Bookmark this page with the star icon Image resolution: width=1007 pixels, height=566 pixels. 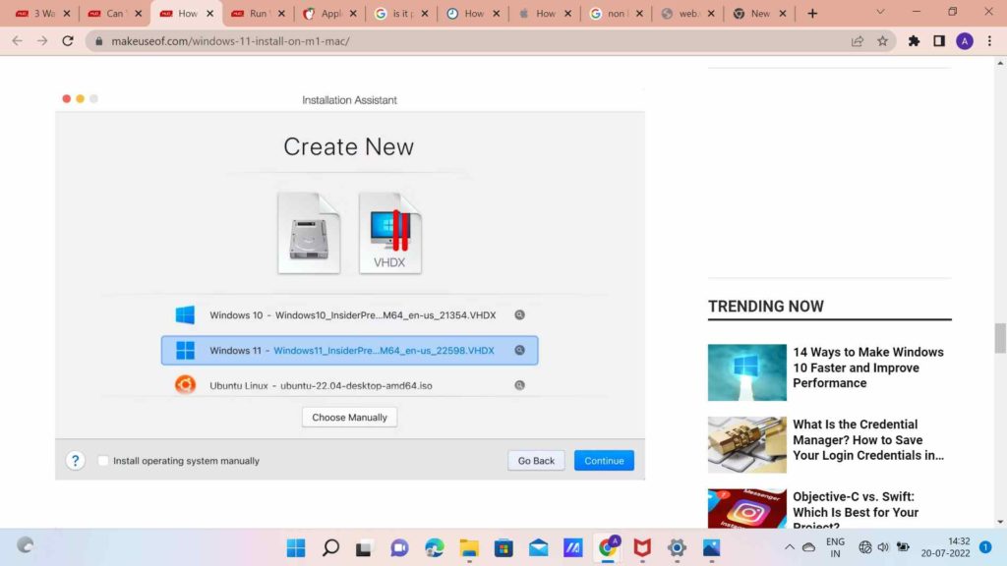click(882, 41)
